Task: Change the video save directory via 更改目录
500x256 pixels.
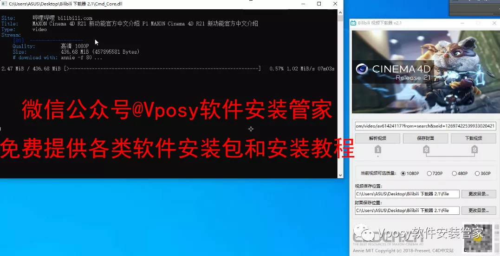Action: click(x=478, y=194)
